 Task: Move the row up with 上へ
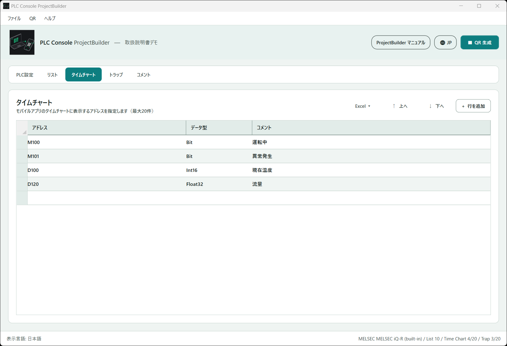(400, 106)
